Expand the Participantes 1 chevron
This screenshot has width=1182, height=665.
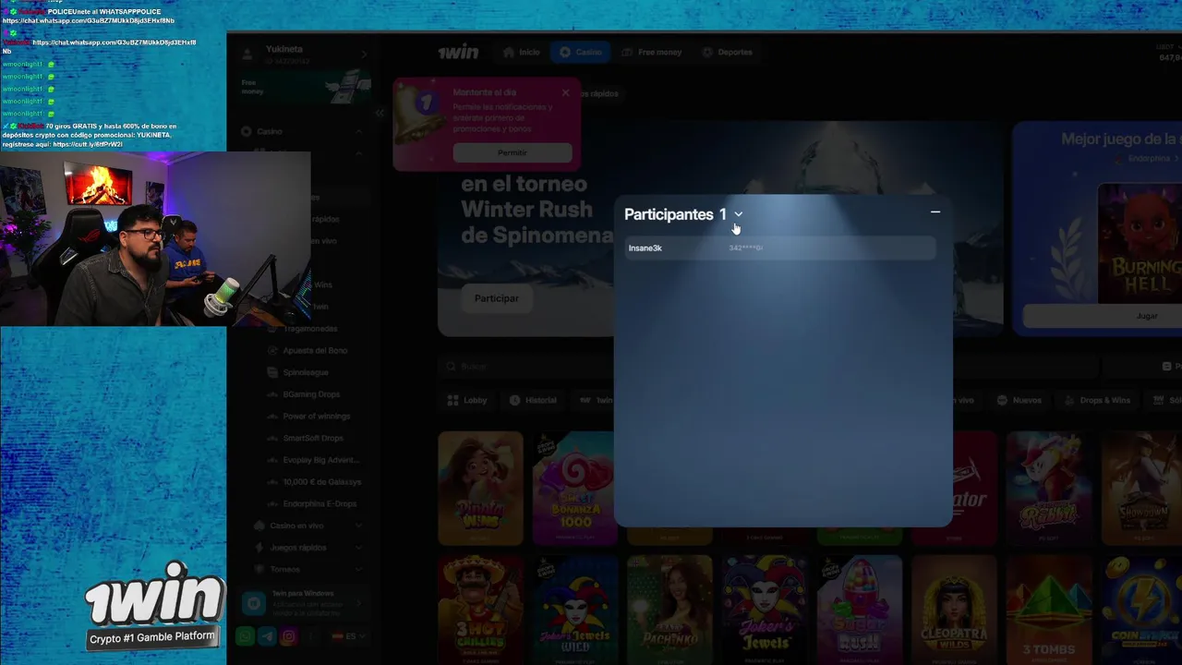tap(738, 214)
